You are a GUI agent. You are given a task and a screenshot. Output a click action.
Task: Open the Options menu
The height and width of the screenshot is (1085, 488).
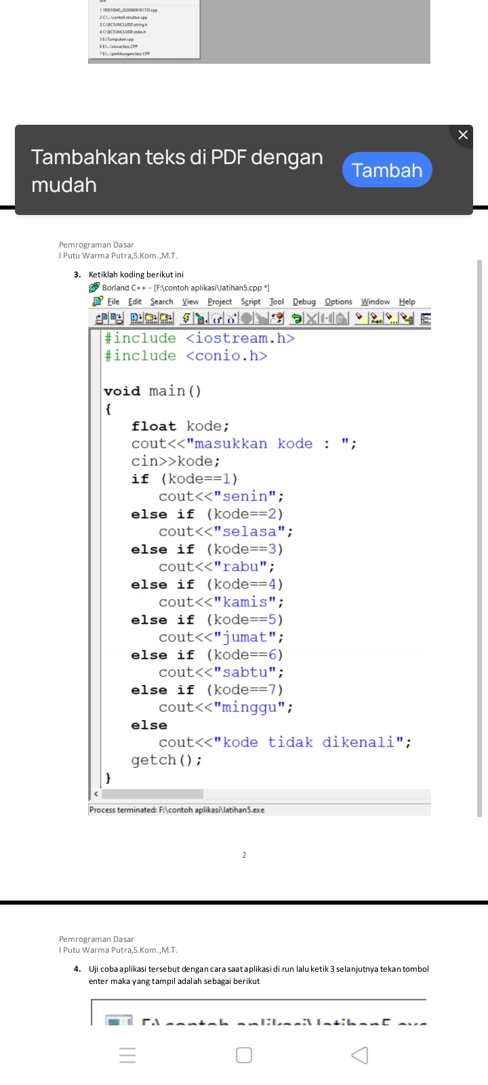pyautogui.click(x=338, y=302)
